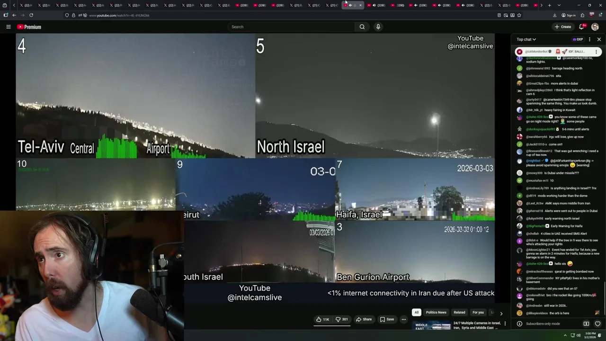Send a heart reaction in chat

(597, 324)
